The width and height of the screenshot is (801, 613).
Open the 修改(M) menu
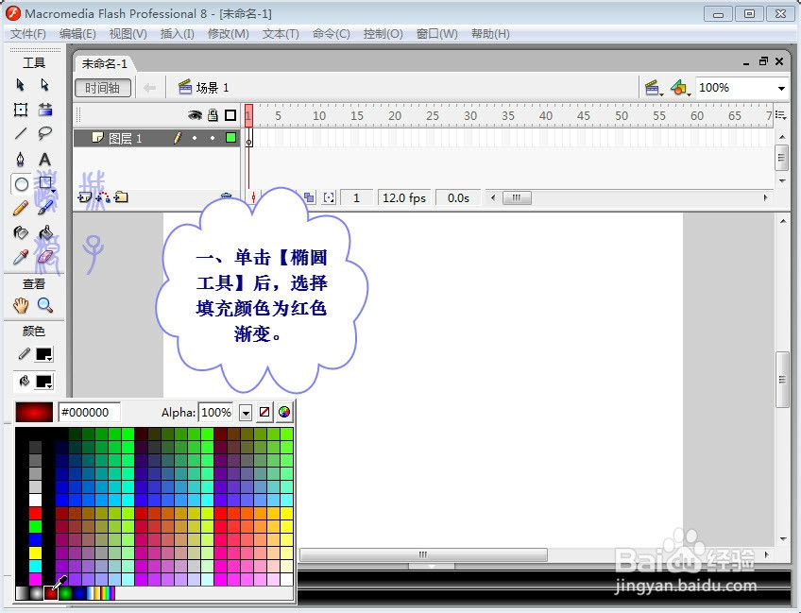pyautogui.click(x=228, y=34)
